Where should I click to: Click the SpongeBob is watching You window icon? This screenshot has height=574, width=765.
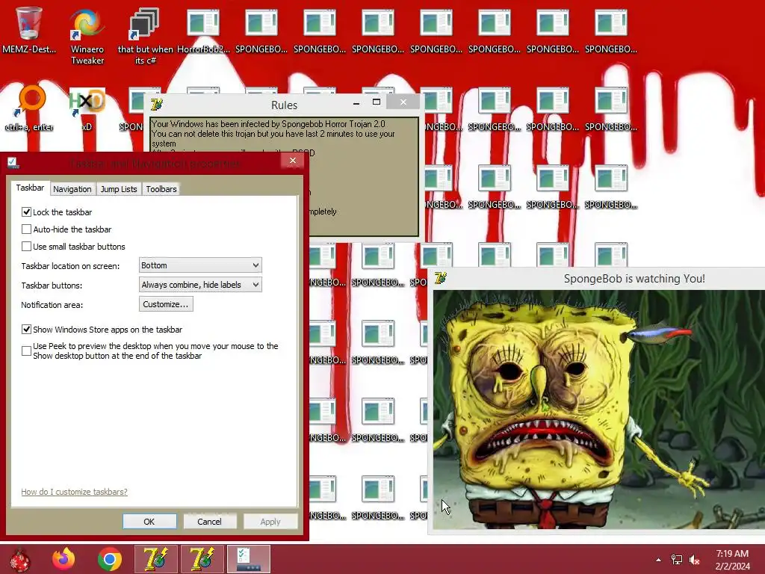point(441,278)
